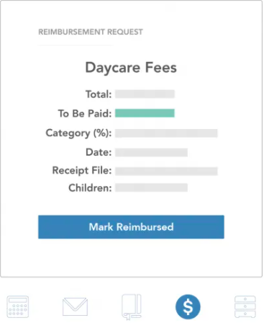Open the info bank drawers icon
The width and height of the screenshot is (264, 323).
point(245,307)
